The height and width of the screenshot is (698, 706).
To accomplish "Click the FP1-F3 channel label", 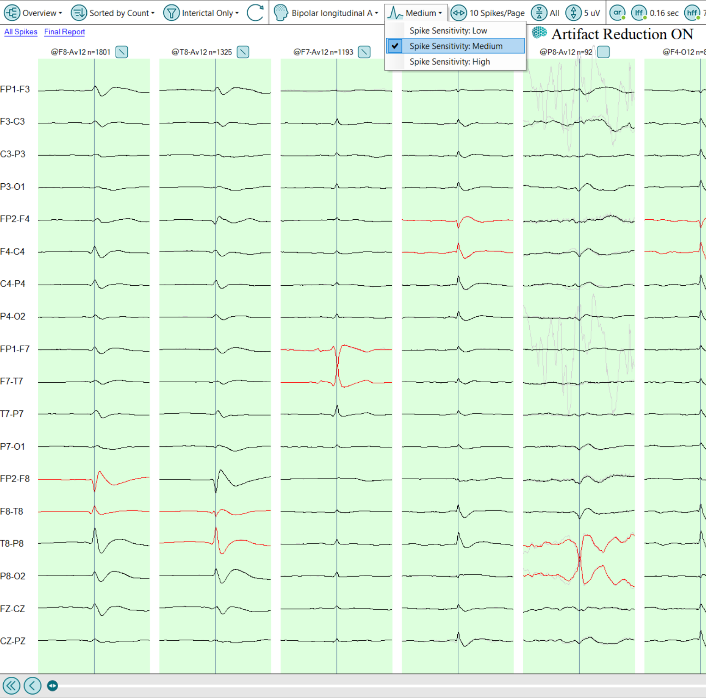I will pos(15,89).
